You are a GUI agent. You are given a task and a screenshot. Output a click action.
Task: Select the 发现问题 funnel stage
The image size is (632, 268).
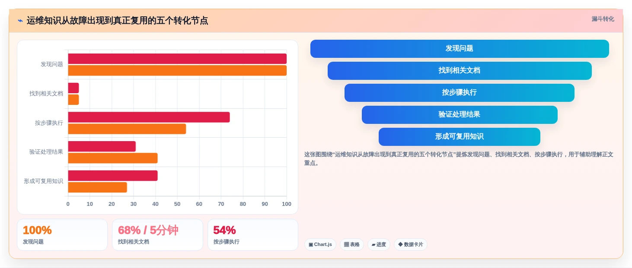pyautogui.click(x=460, y=49)
